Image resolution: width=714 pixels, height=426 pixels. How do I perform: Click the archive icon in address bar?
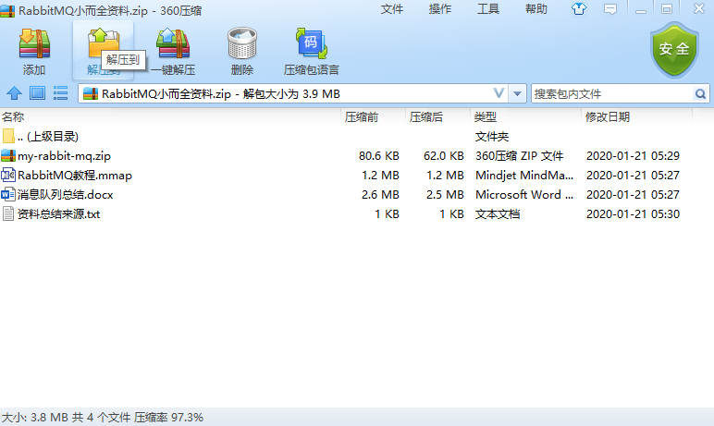(91, 93)
